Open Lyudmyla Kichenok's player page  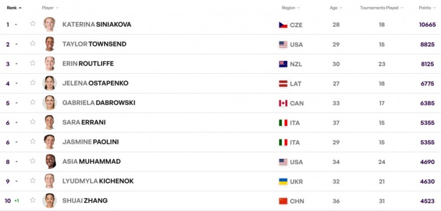pos(98,181)
